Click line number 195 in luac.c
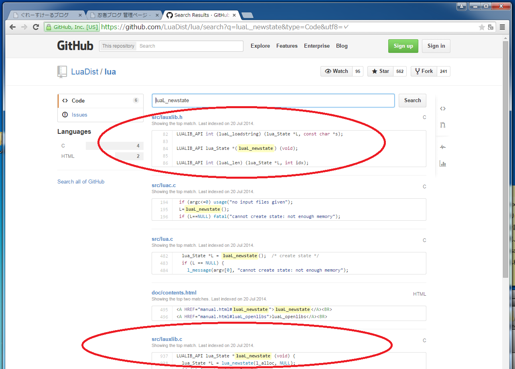 tap(164, 210)
